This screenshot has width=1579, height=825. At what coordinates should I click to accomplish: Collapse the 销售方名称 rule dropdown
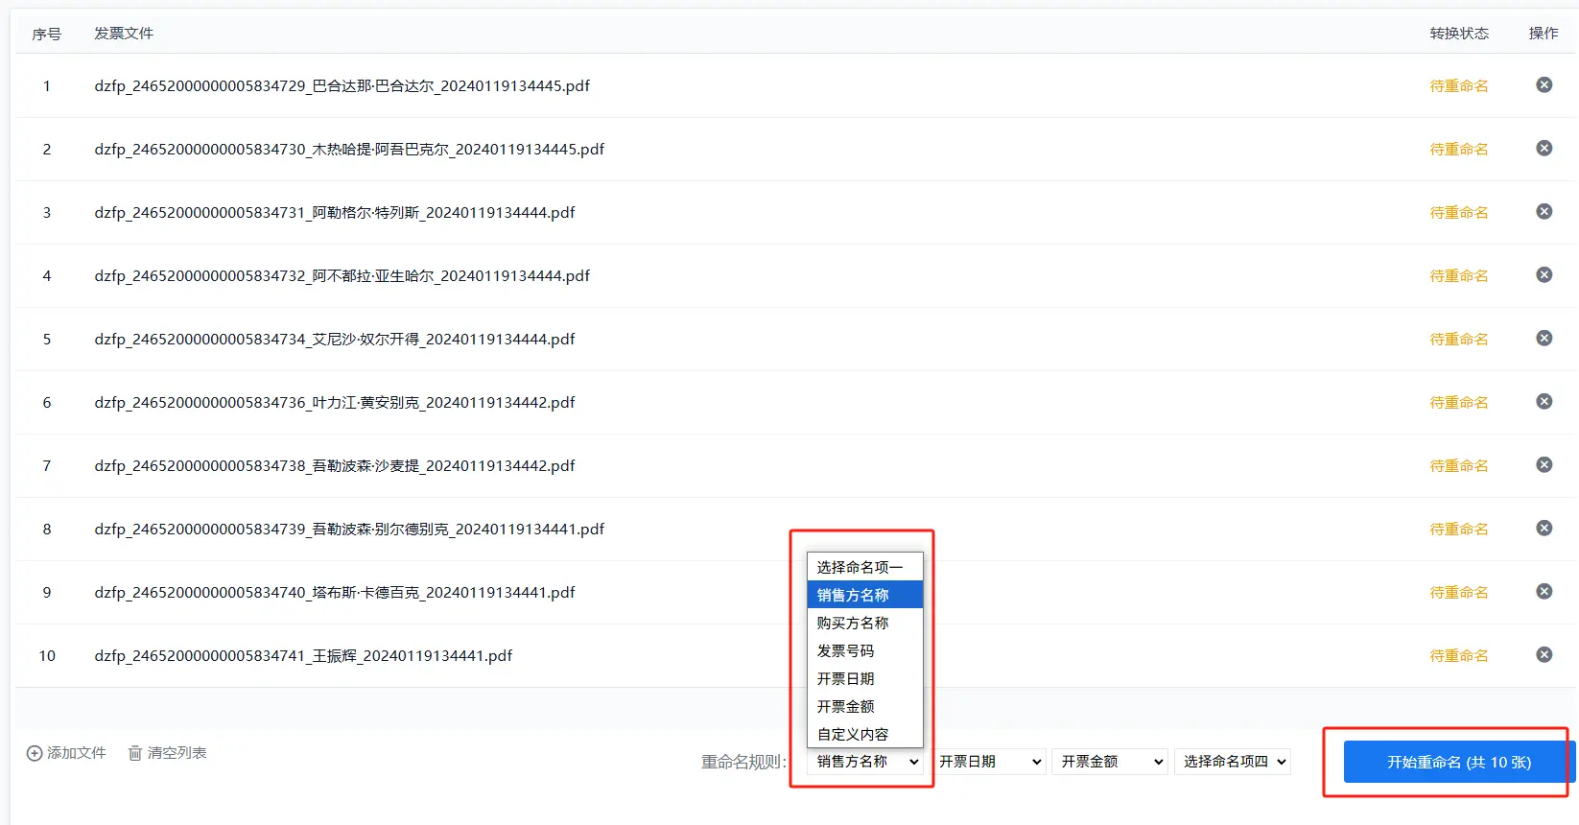pos(867,762)
